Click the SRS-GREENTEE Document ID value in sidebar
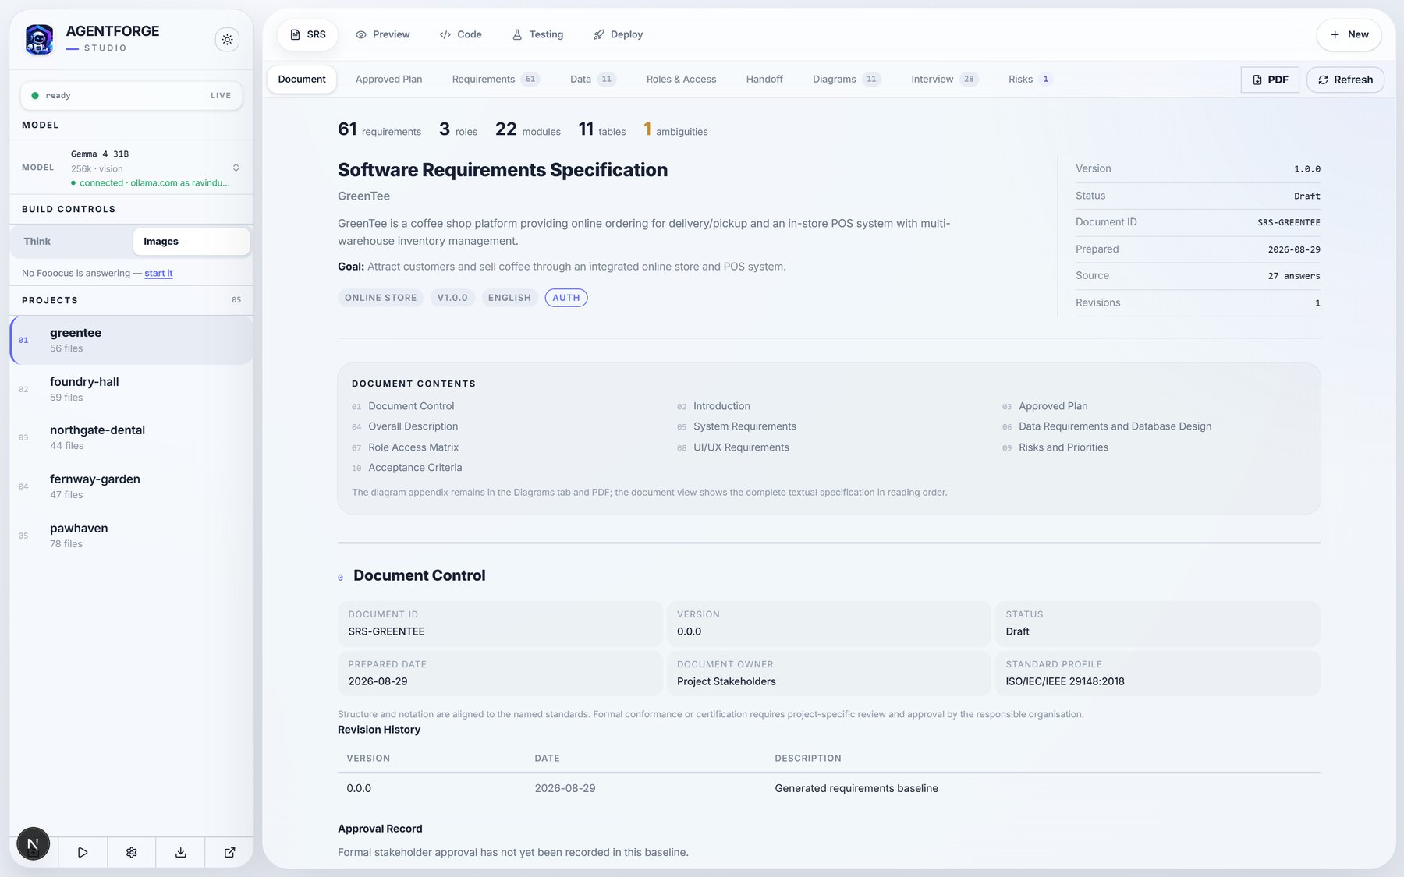This screenshot has width=1404, height=877. 1289,223
